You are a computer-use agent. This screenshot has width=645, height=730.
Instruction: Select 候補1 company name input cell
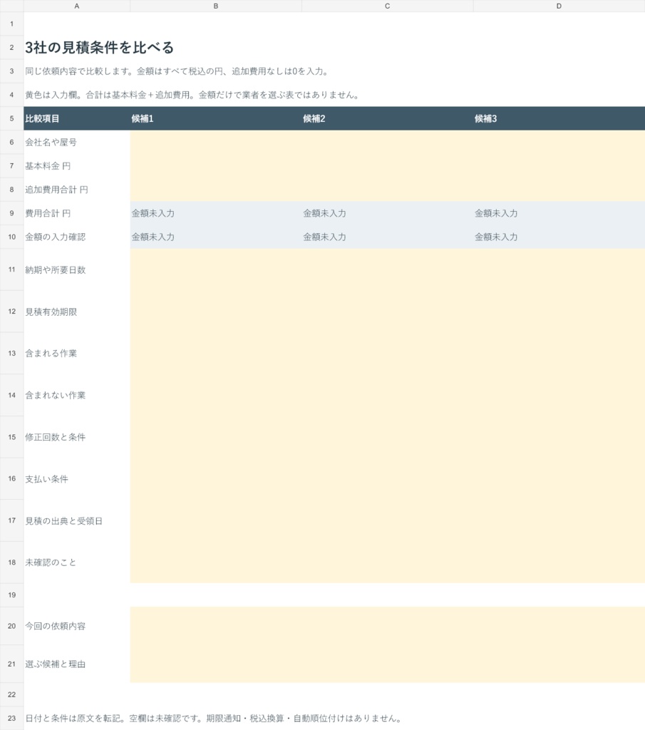216,142
